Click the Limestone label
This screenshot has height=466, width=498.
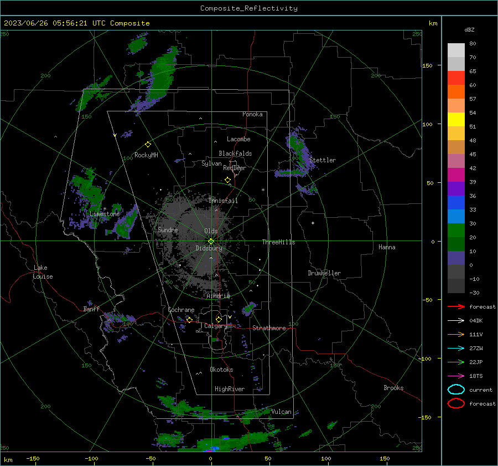(105, 214)
